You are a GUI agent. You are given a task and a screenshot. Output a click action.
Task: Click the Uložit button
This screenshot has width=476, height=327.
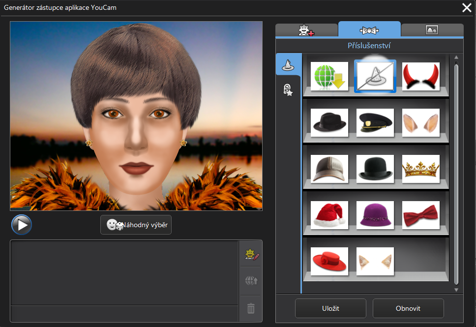tap(330, 308)
